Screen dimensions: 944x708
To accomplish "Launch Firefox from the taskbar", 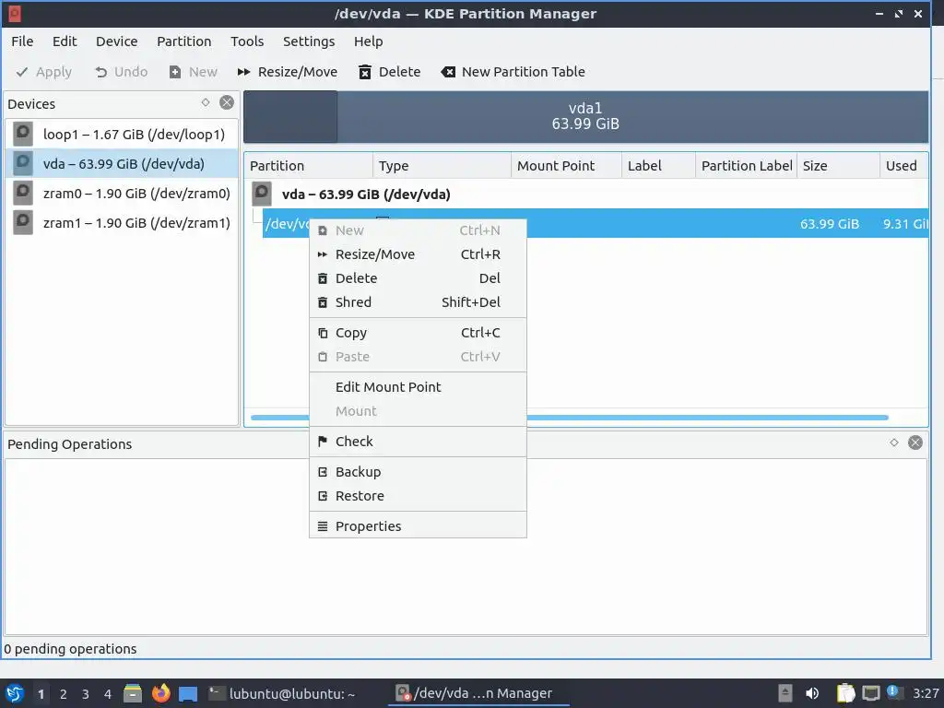I will [x=160, y=693].
